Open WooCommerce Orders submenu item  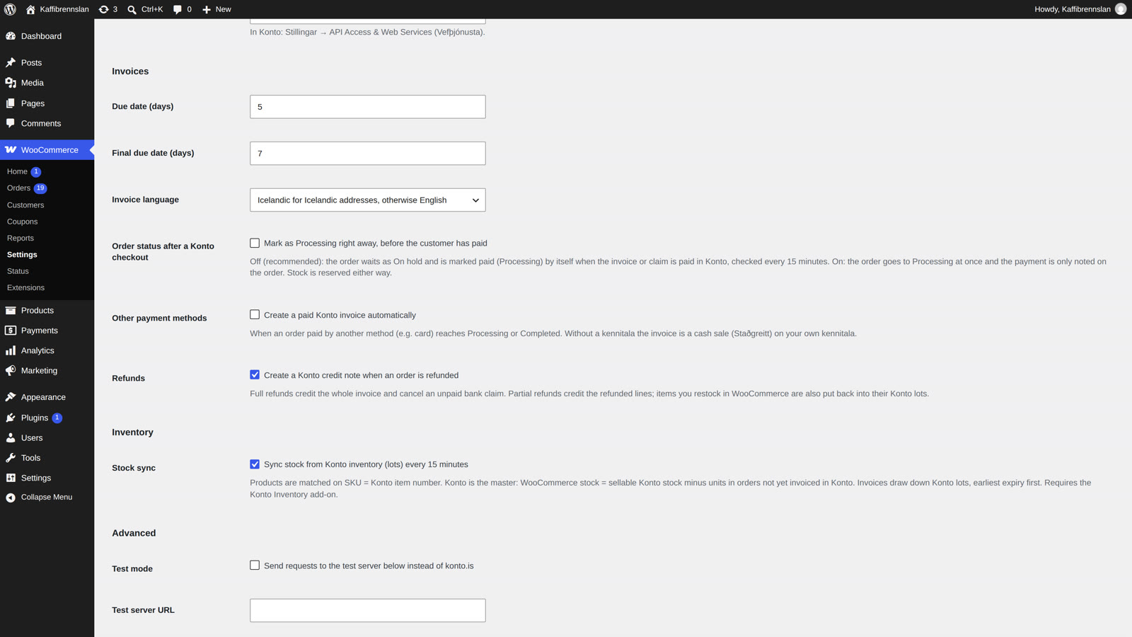pos(18,188)
